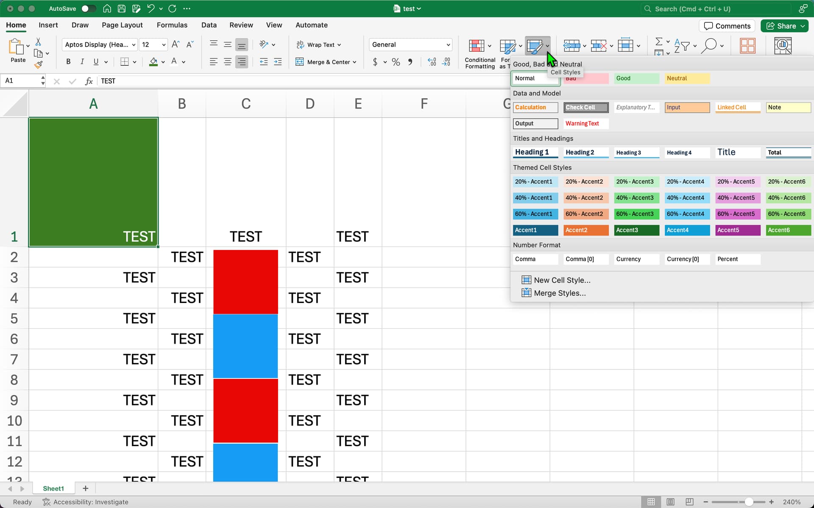Viewport: 814px width, 508px height.
Task: Toggle bottom vertical alignment
Action: (x=242, y=44)
